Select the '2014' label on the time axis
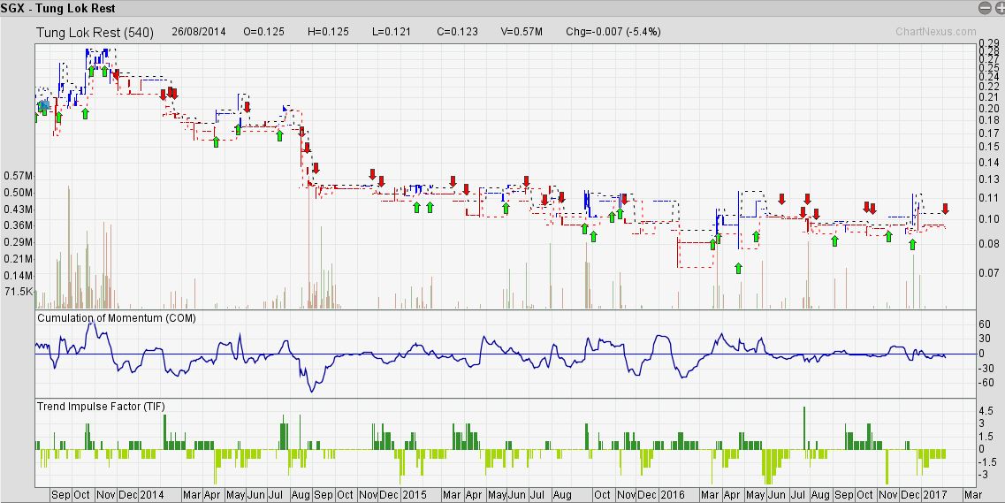The image size is (1005, 503). point(152,495)
